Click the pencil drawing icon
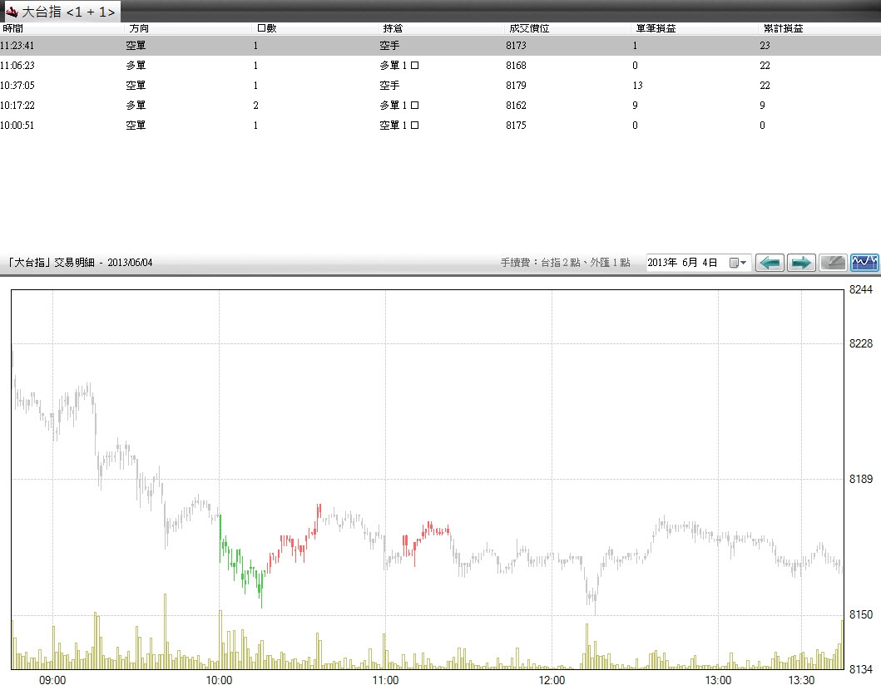 coord(833,263)
